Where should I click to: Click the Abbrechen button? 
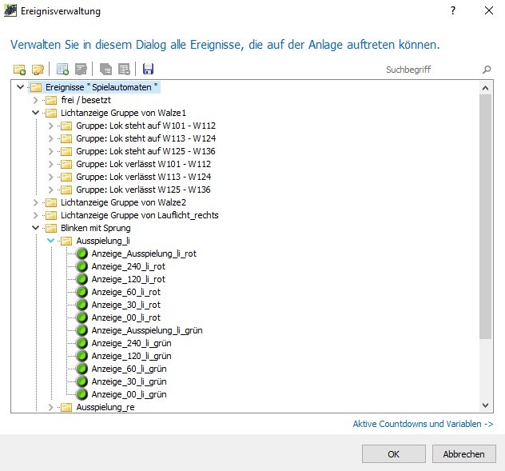tap(463, 454)
